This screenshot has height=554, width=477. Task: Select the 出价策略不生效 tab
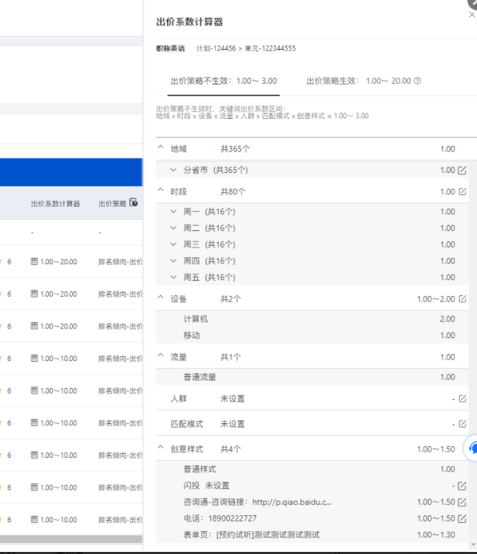pos(224,81)
